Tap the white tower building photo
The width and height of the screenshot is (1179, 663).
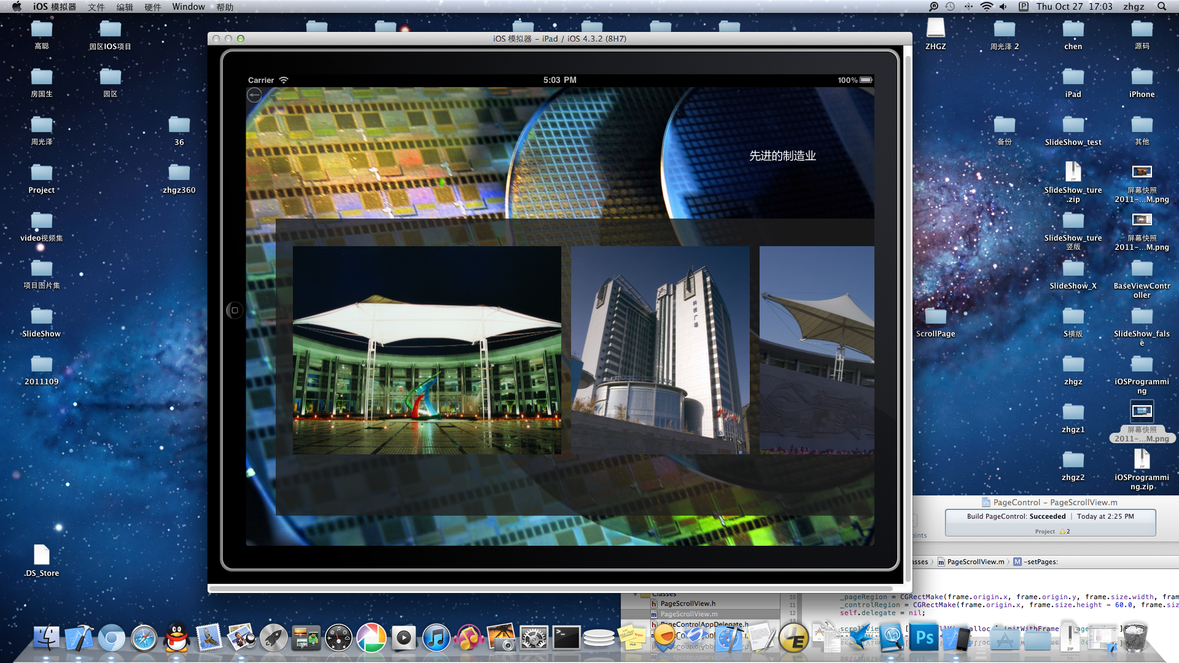click(x=660, y=350)
